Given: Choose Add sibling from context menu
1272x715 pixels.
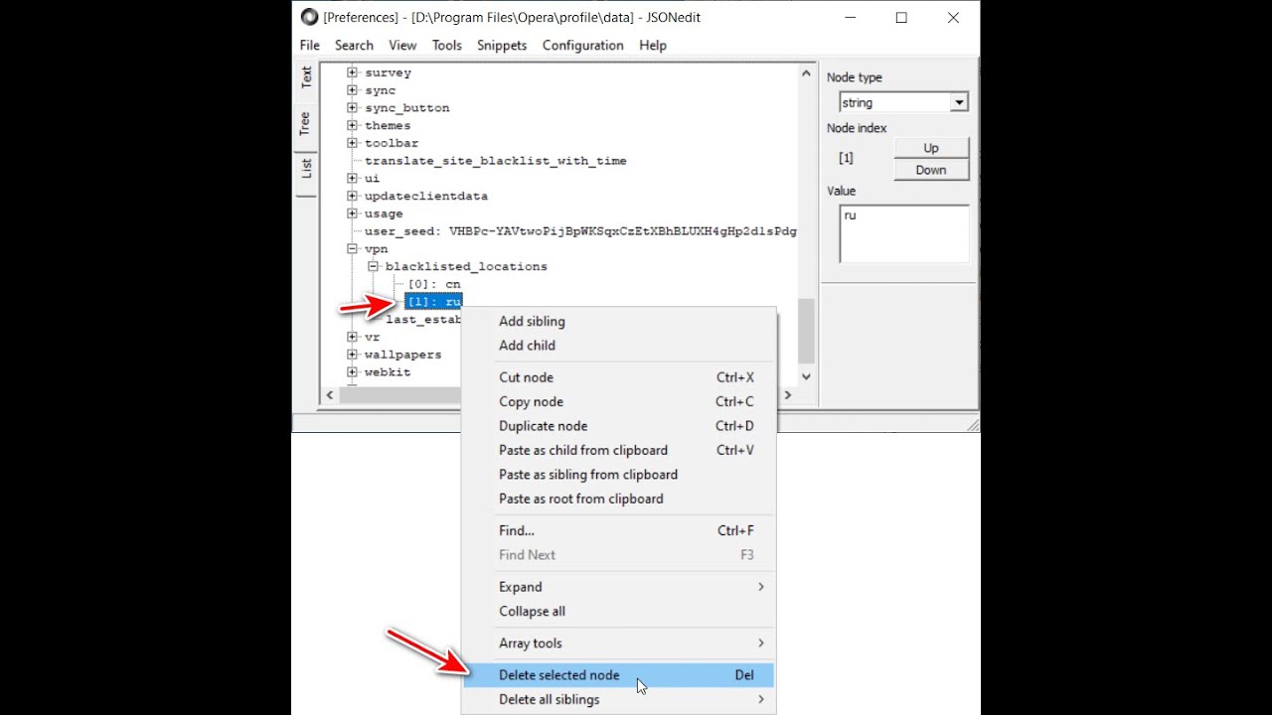Looking at the screenshot, I should tap(618, 321).
